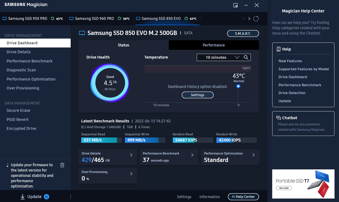Click the 850 EVO tab temperature circle
Screen dimensions: 339x202
click(x=186, y=19)
